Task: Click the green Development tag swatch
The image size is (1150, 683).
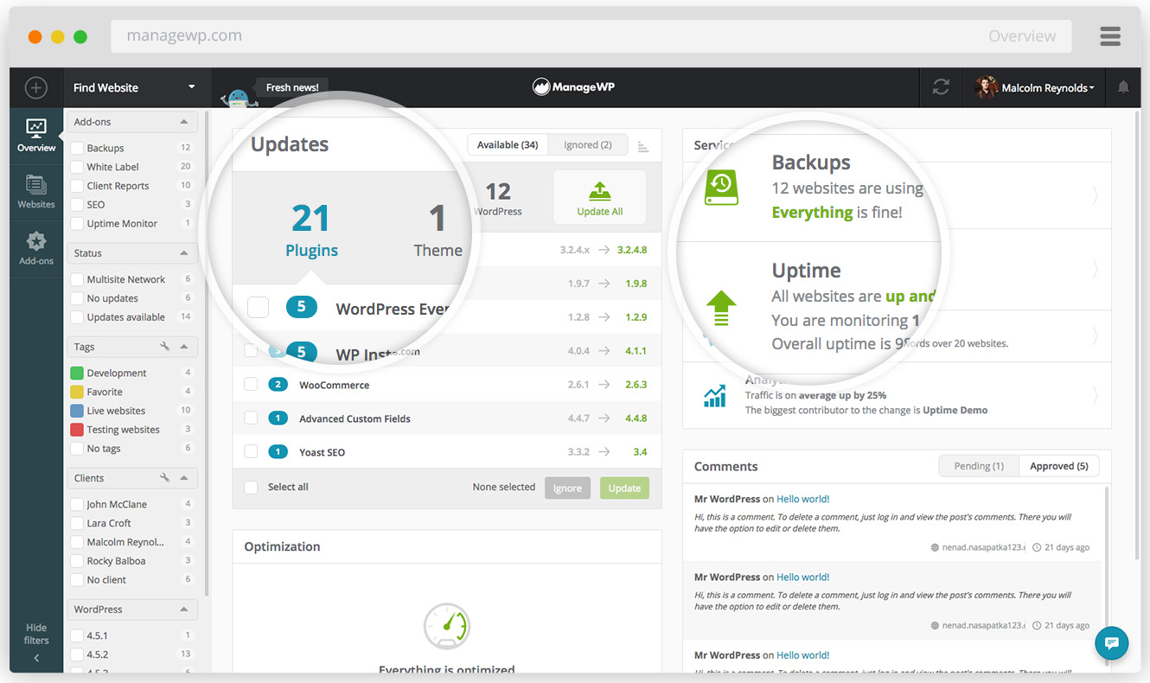Action: coord(78,372)
